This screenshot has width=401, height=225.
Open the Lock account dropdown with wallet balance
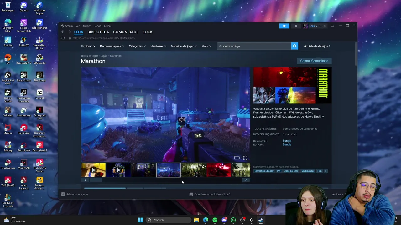click(x=317, y=26)
